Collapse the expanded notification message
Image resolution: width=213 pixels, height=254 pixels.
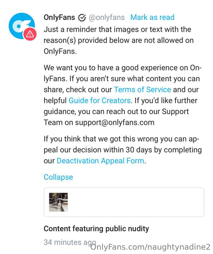pos(58,177)
